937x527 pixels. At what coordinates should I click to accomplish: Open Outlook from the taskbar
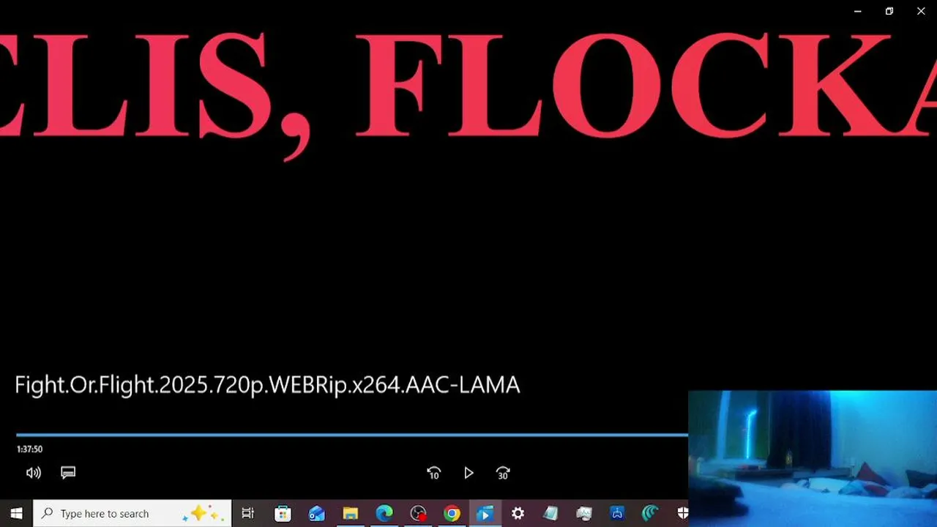316,514
